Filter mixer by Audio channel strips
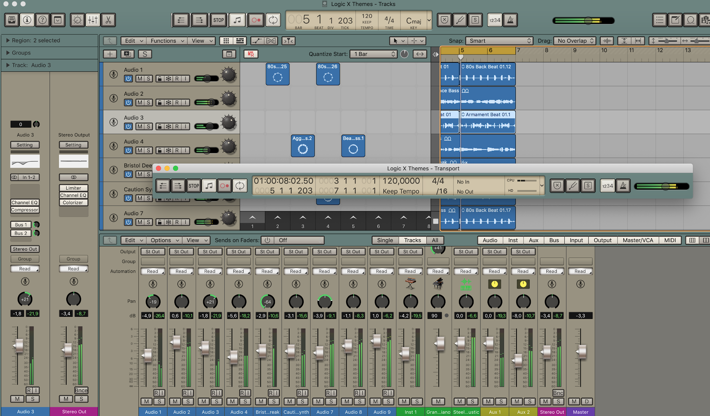Screen dimensions: 710x416 [490, 240]
